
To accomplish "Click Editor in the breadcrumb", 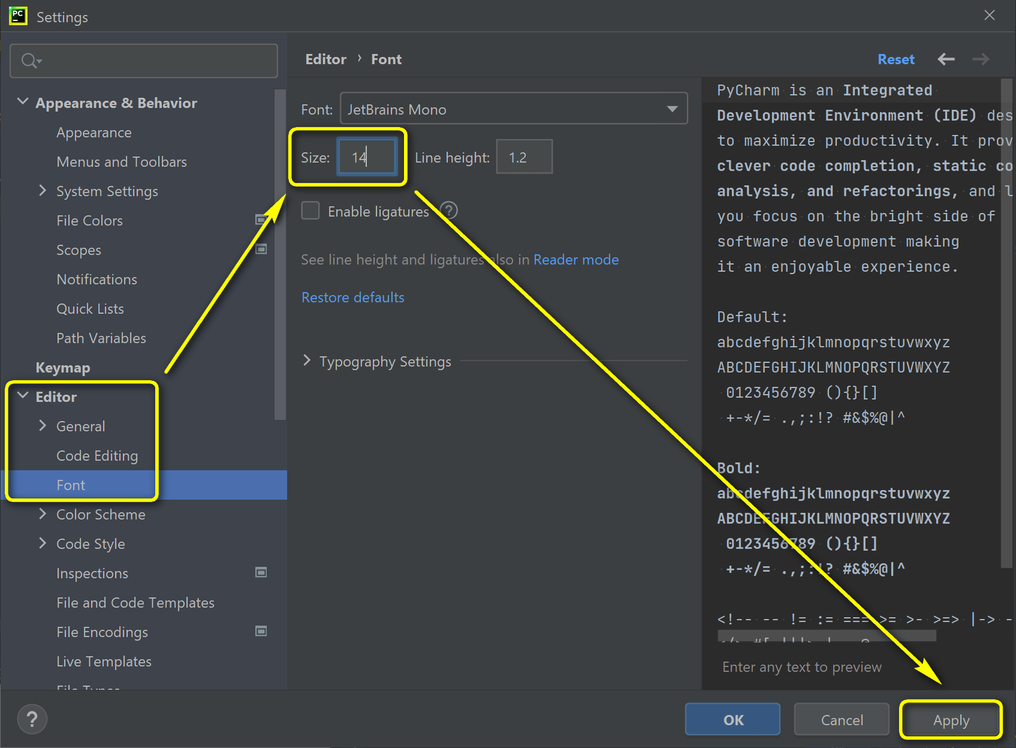I will pos(326,59).
